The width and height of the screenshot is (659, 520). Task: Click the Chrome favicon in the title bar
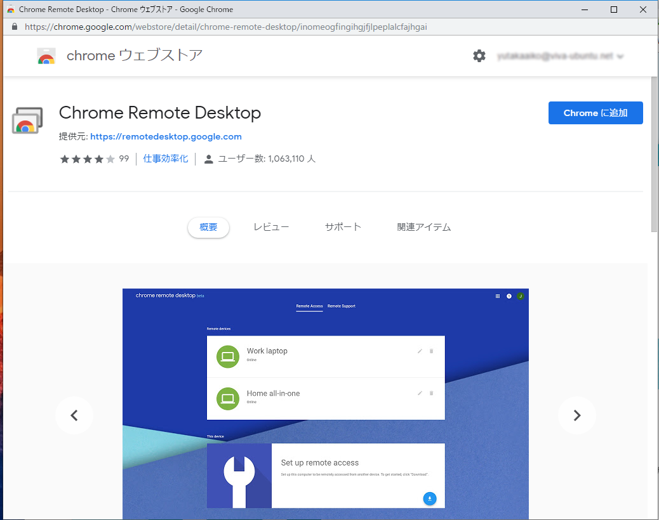(x=11, y=10)
